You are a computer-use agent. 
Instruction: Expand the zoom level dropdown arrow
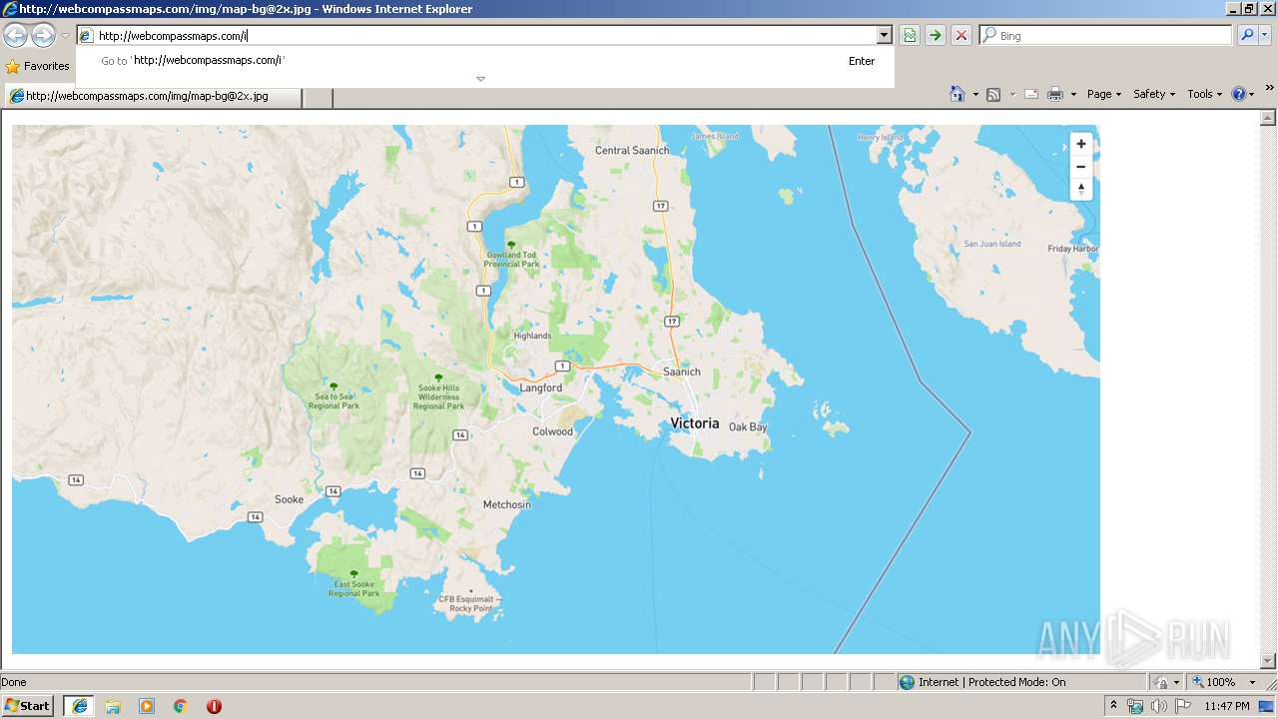click(1252, 682)
